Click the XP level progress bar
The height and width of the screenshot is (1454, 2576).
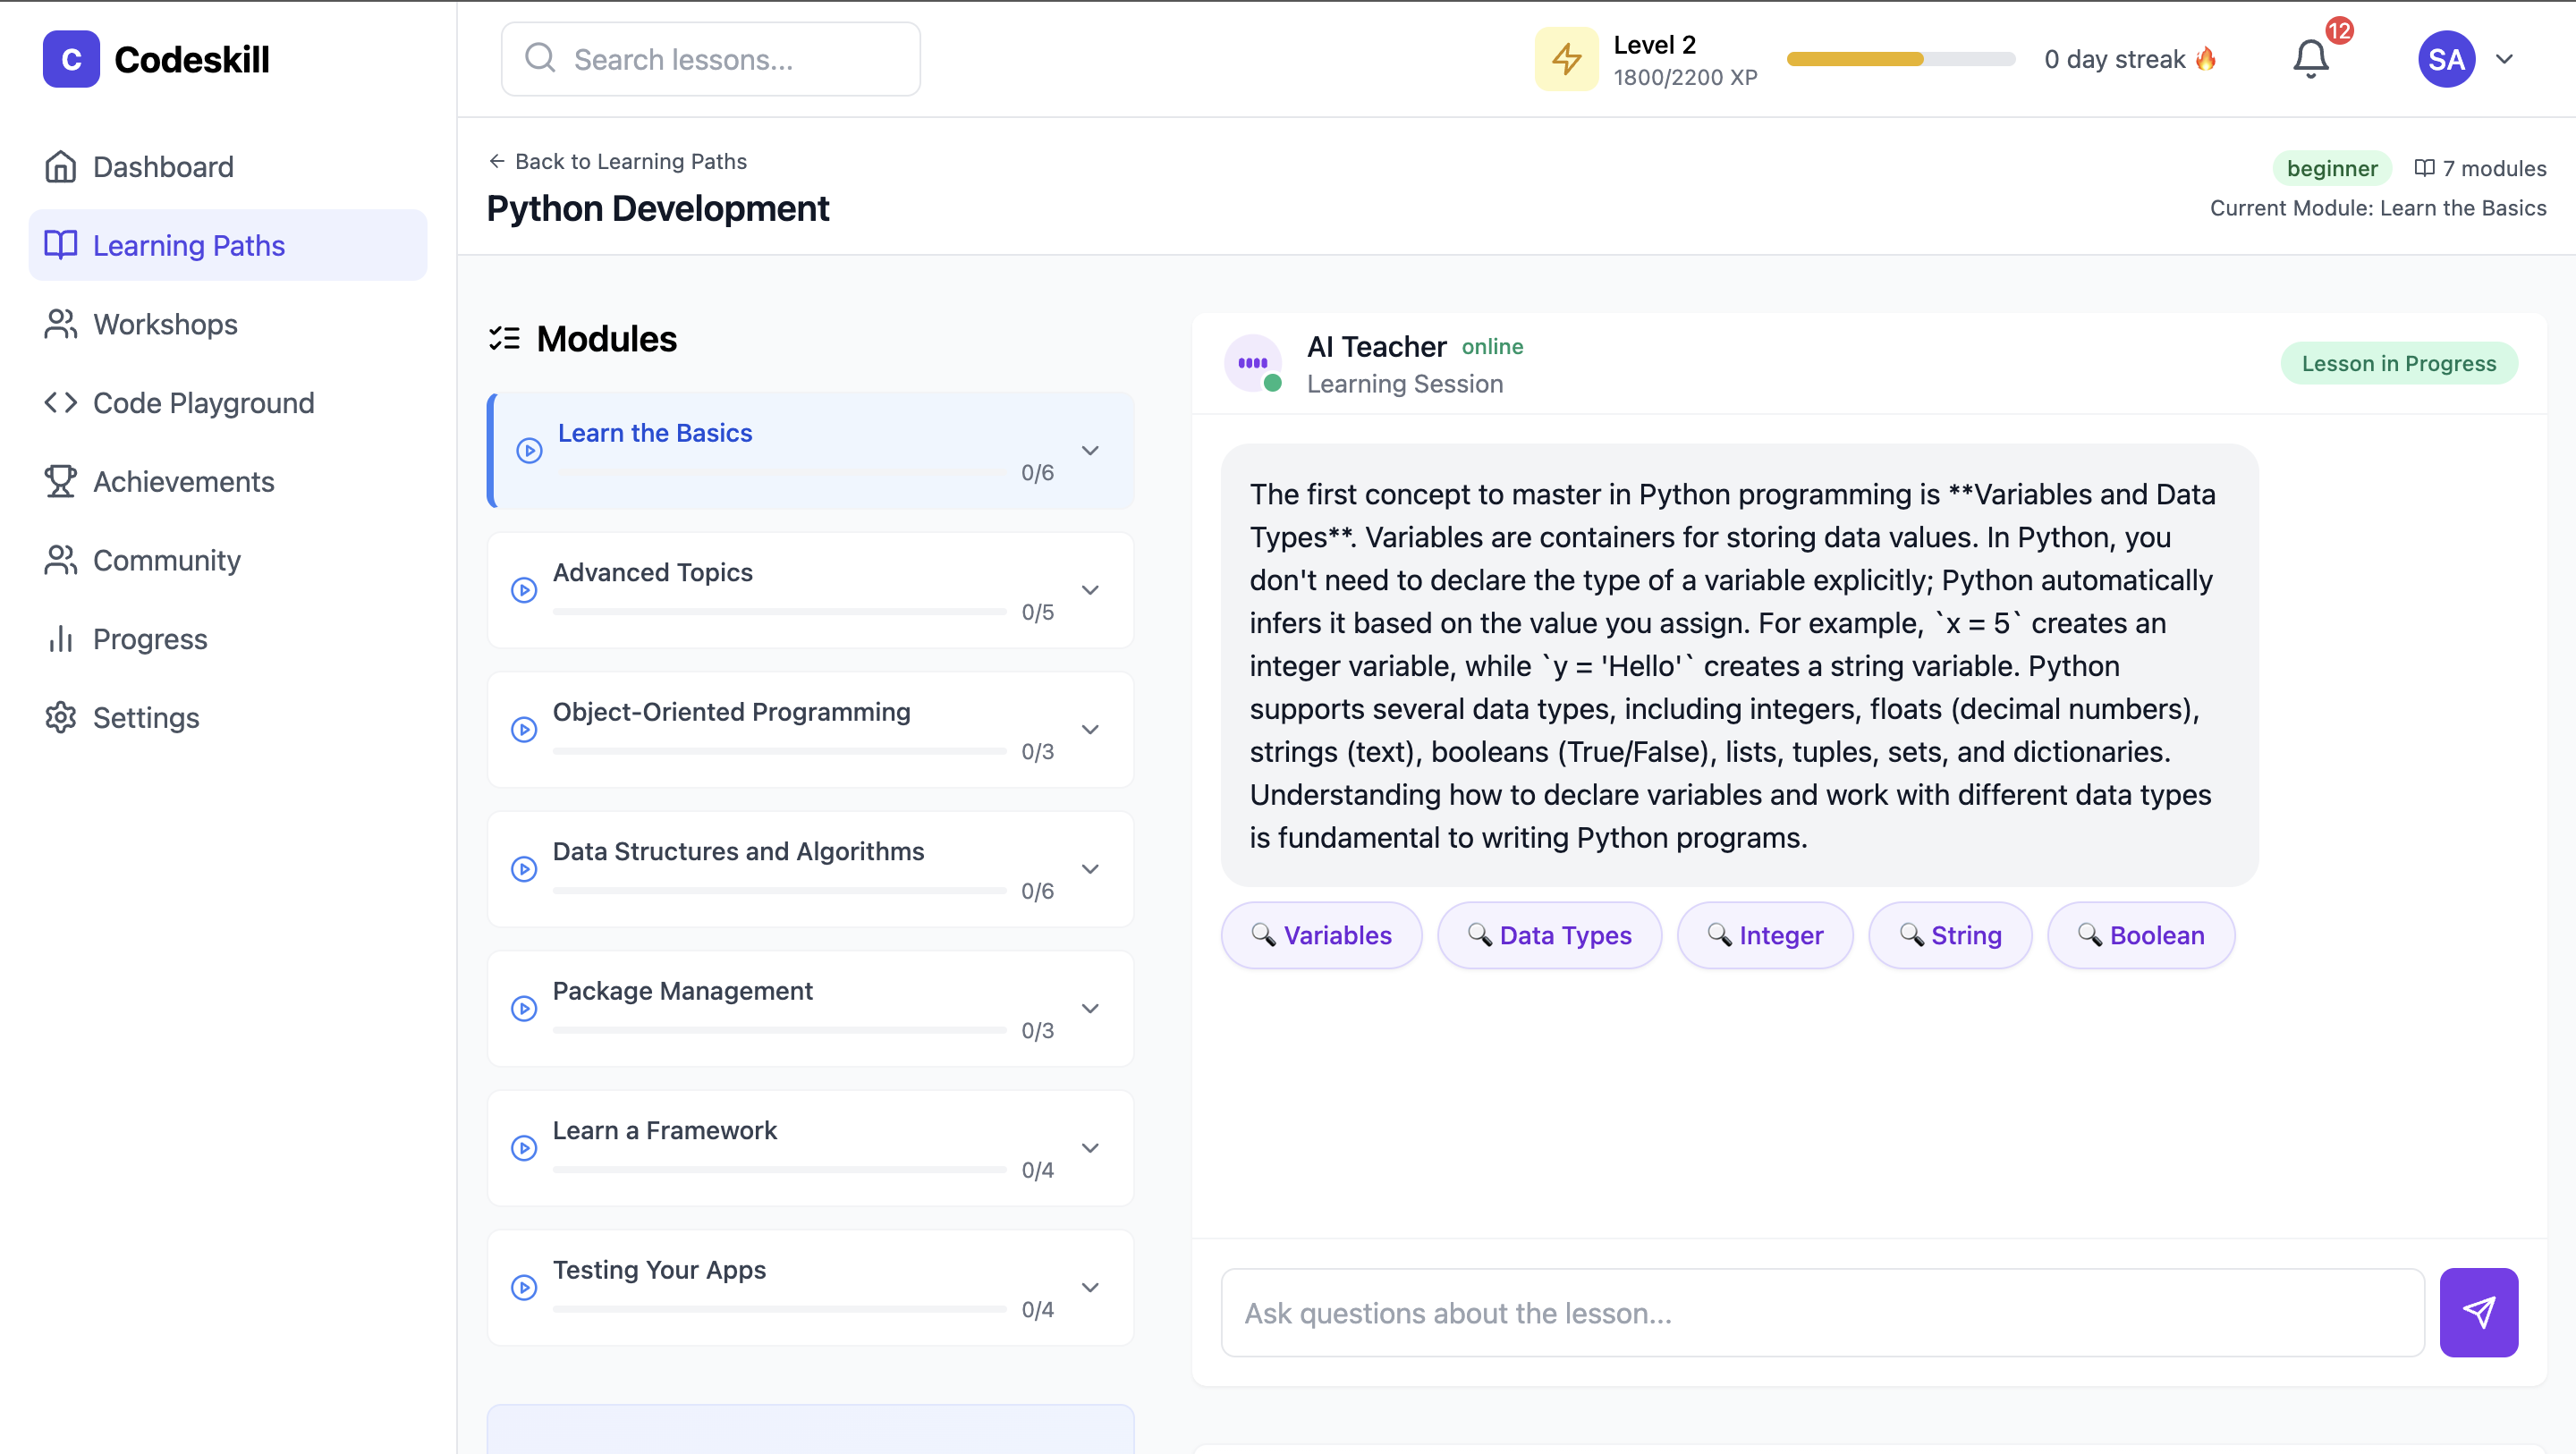point(1900,59)
